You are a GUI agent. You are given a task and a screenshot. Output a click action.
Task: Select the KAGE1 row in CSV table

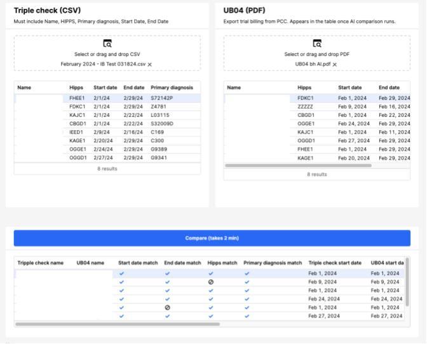point(107,141)
